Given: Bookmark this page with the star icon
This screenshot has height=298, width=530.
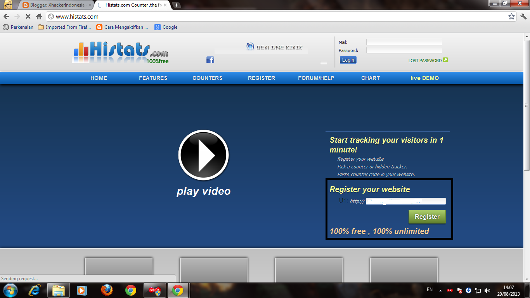Looking at the screenshot, I should point(511,17).
